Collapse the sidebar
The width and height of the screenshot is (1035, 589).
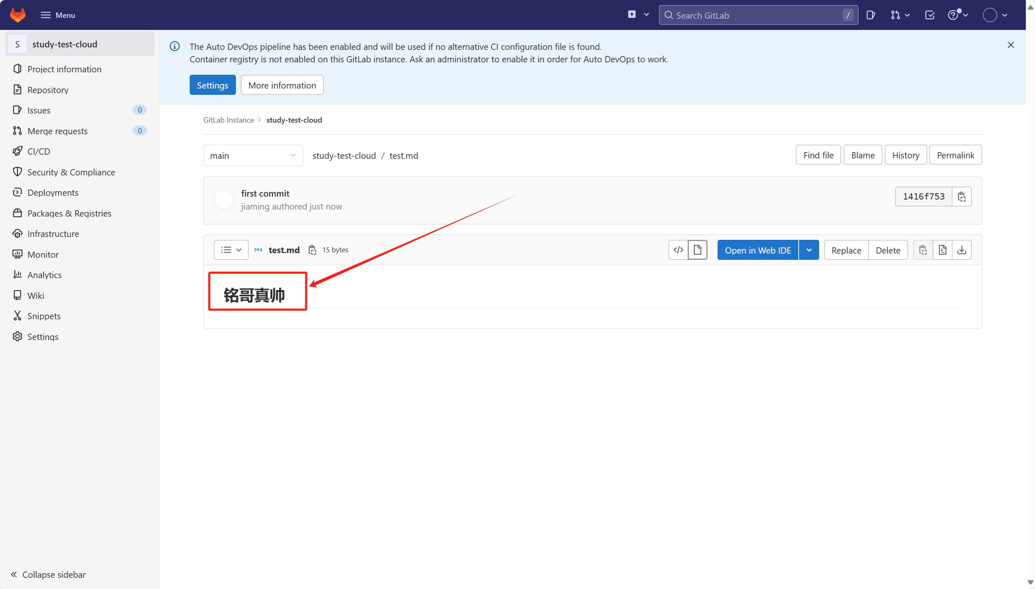[x=48, y=574]
